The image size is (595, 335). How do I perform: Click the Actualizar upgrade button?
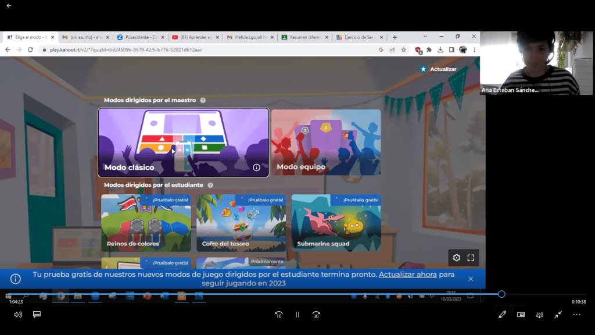(x=438, y=69)
